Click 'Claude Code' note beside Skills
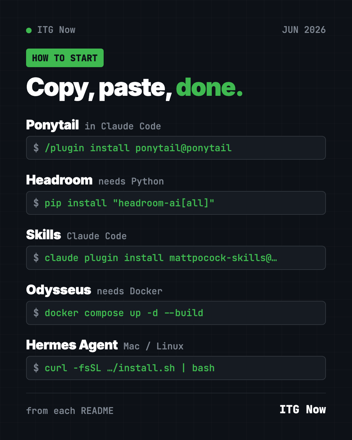 [97, 236]
